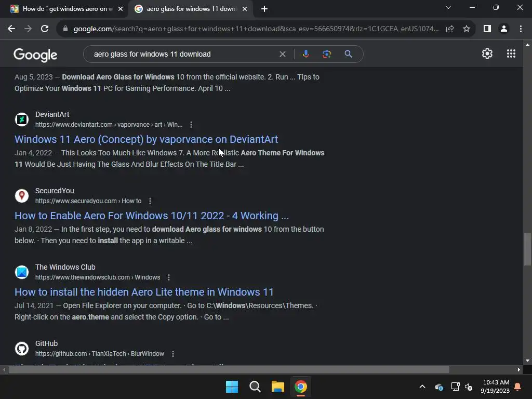Click the thewindowsclub.com breadcrumb URL
Image resolution: width=532 pixels, height=399 pixels.
(x=98, y=277)
